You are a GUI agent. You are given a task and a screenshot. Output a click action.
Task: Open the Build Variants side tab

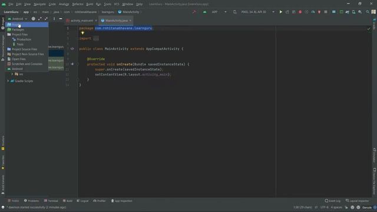tap(2, 184)
